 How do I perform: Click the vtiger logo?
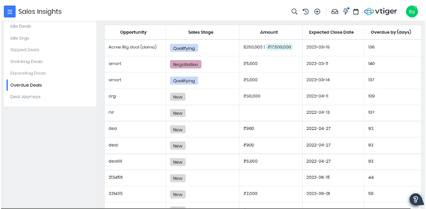(x=381, y=12)
